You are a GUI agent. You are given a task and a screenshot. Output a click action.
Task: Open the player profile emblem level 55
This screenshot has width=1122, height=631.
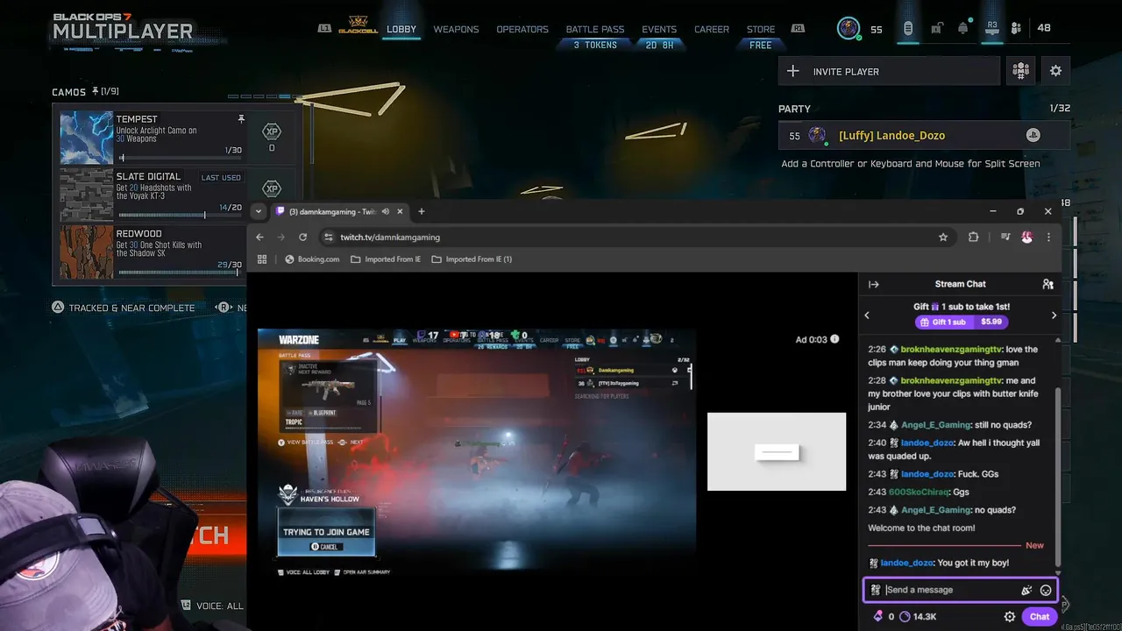[x=849, y=28]
